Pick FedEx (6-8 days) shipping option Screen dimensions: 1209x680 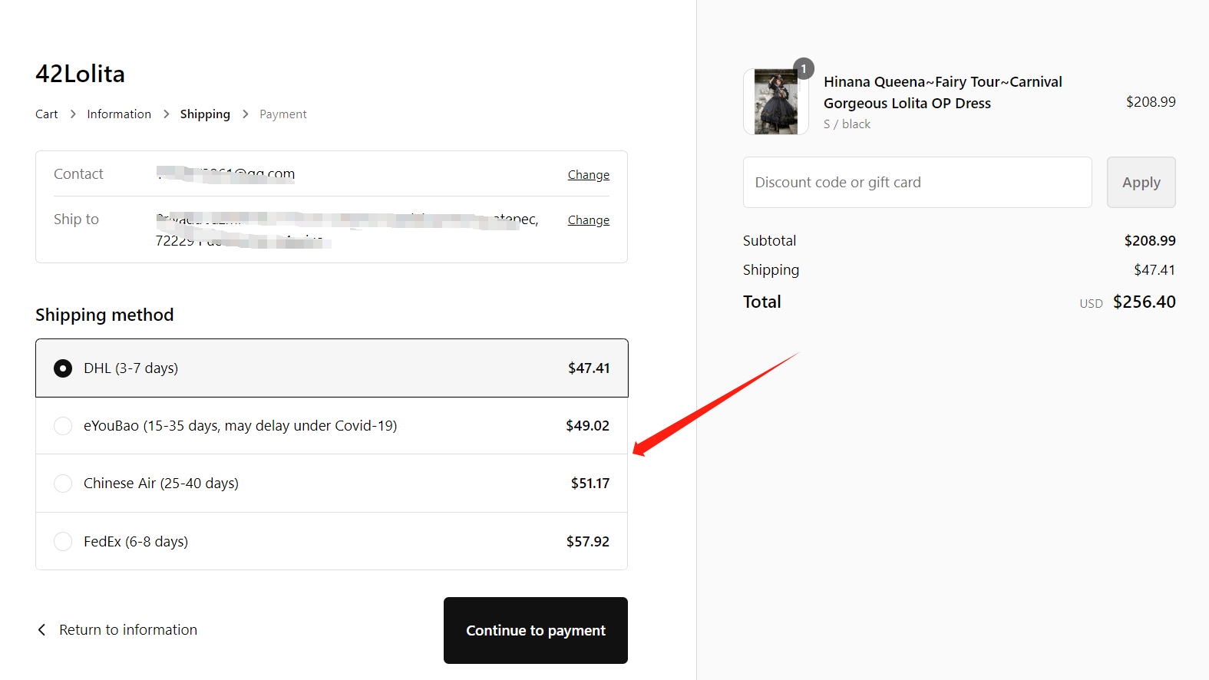(332, 542)
